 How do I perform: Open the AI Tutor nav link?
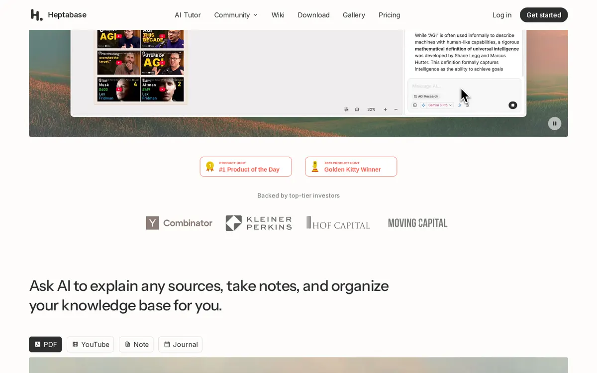[188, 15]
